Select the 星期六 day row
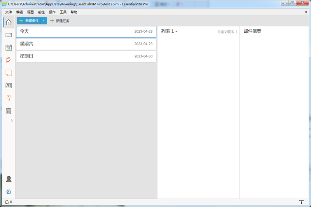This screenshot has height=207, width=311. pyautogui.click(x=86, y=44)
